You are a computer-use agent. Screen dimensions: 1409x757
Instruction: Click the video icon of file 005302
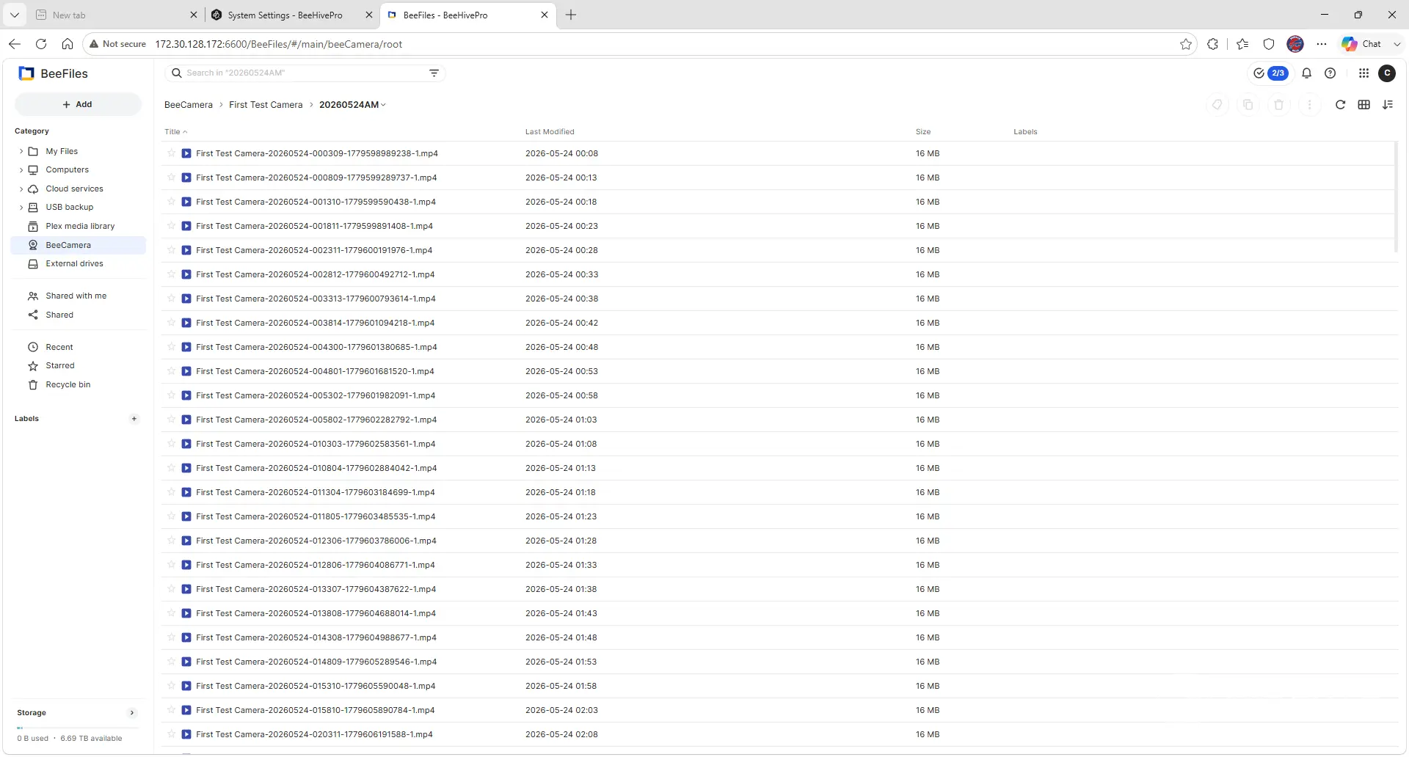tap(186, 395)
